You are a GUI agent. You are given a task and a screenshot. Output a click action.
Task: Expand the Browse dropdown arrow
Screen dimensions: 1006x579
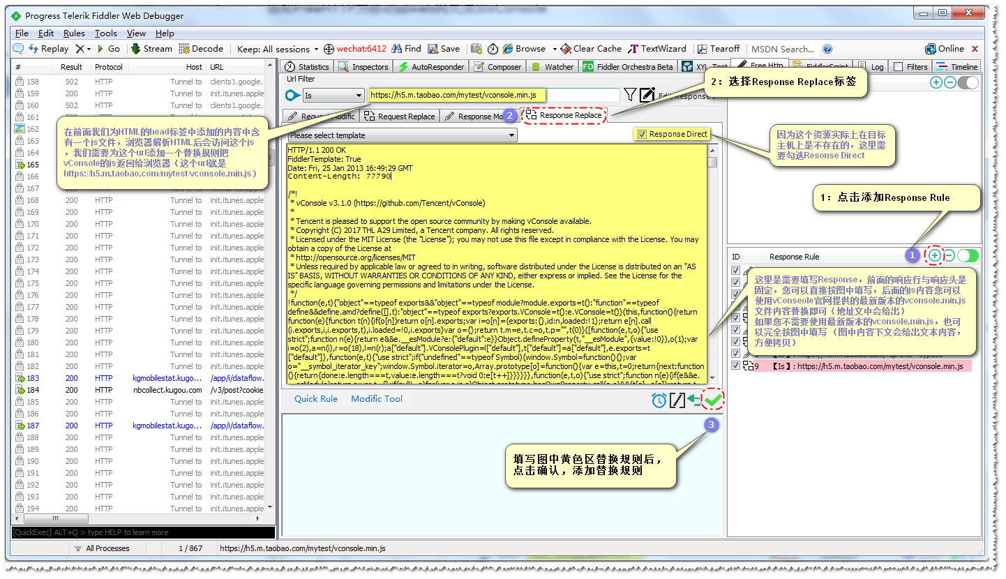tap(555, 49)
